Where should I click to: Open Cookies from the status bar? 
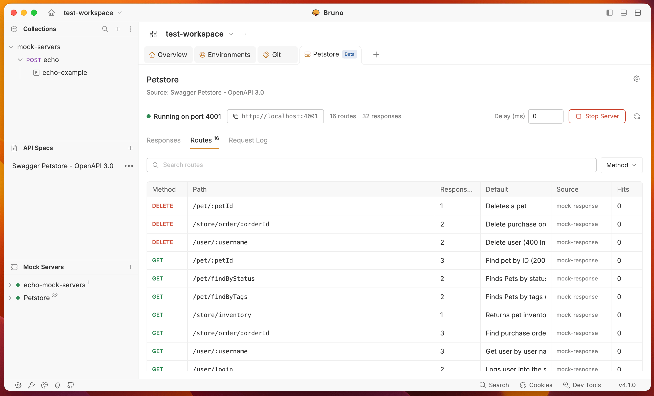click(x=536, y=385)
